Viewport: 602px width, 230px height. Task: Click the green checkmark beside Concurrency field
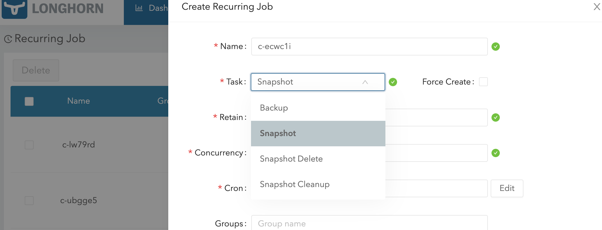click(496, 153)
